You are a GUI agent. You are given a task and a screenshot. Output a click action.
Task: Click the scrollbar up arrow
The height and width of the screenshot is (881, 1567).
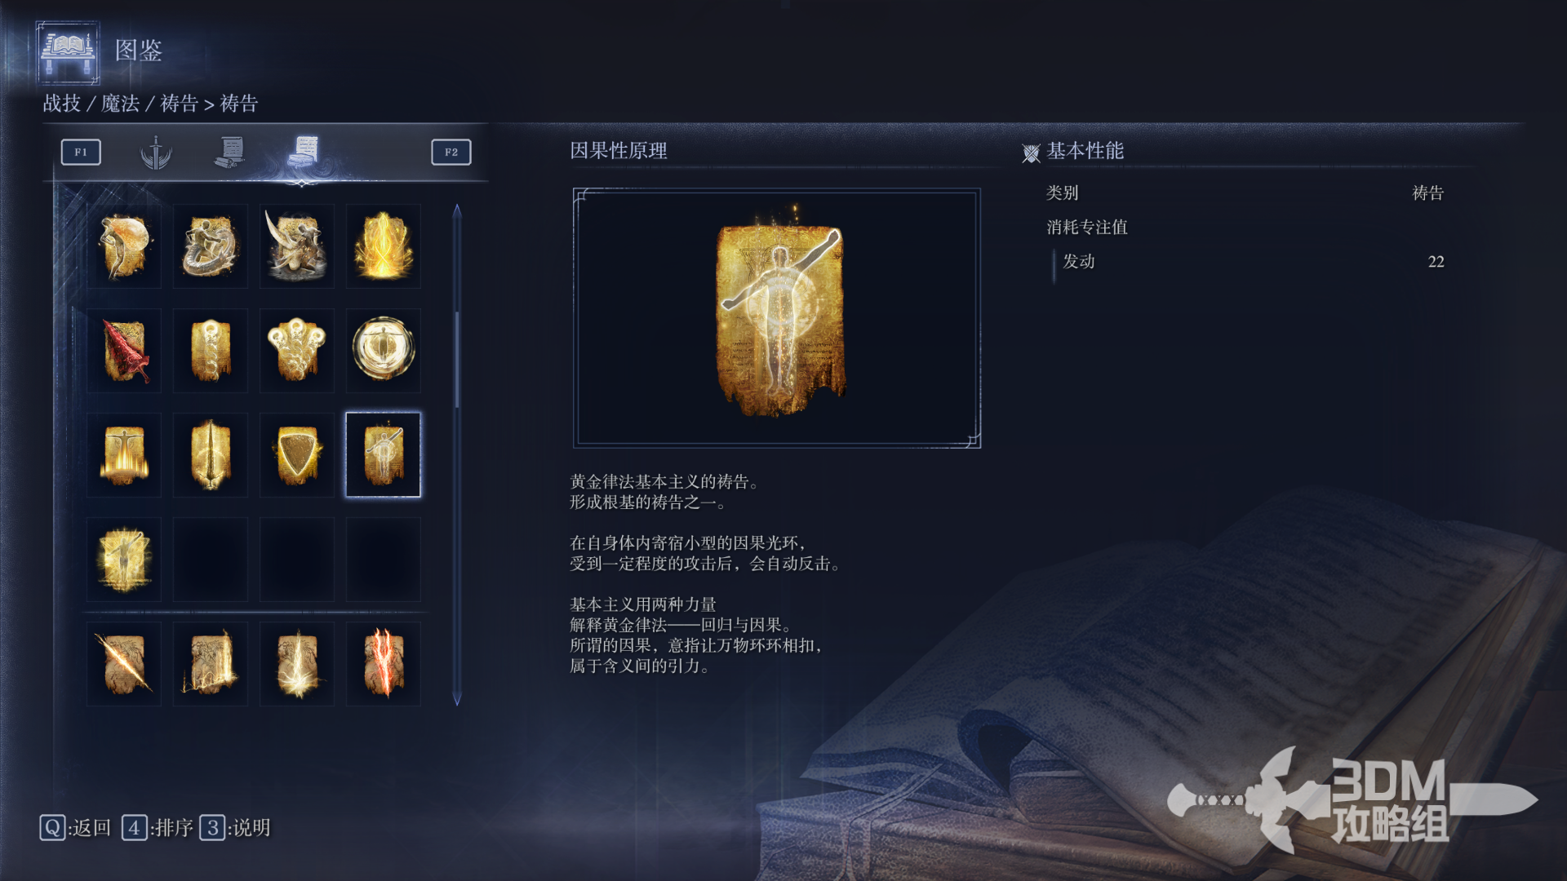(x=457, y=211)
